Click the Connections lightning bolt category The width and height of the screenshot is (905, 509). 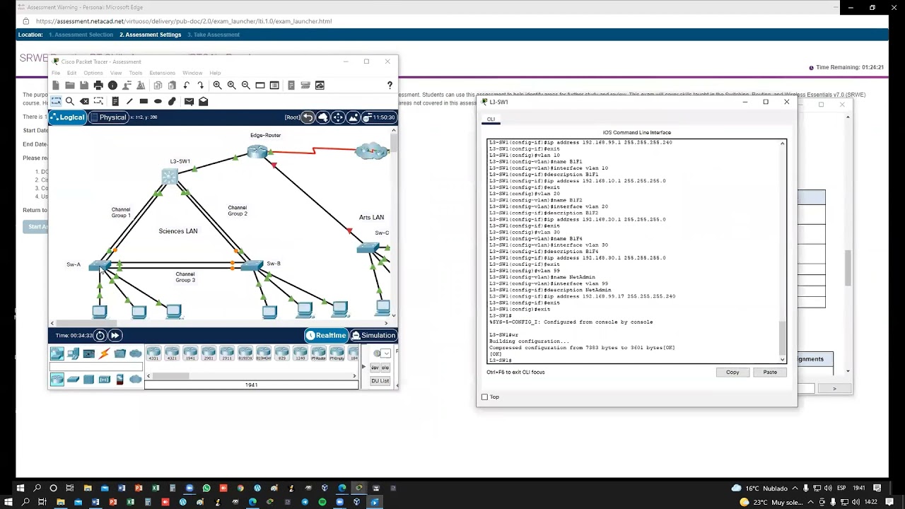click(x=105, y=353)
